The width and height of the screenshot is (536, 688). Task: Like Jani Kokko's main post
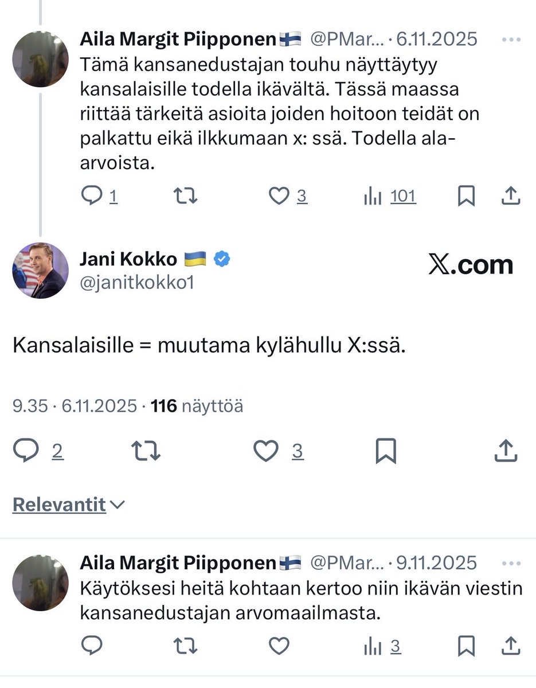(x=266, y=452)
